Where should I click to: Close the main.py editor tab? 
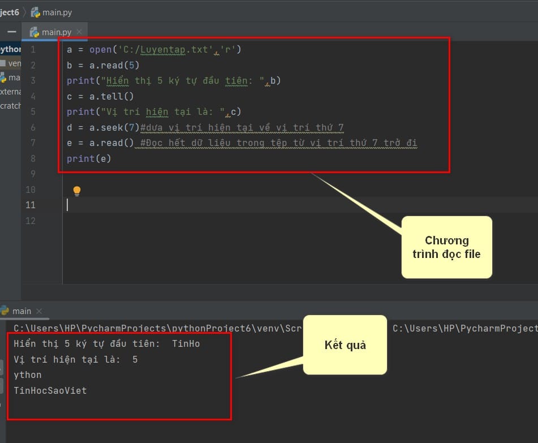point(79,32)
